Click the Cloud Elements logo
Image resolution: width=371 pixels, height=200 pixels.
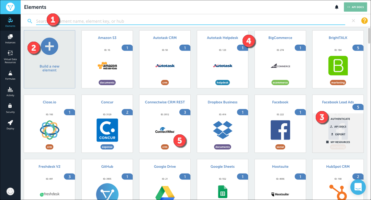(x=10, y=7)
